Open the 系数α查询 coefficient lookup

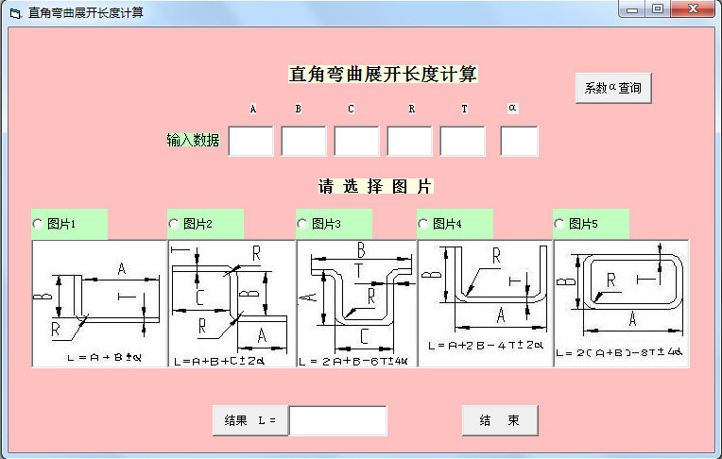click(613, 88)
